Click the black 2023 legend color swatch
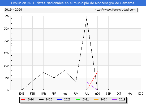Image resolution: width=146 pixels, height=106 pixels. pyautogui.click(x=41, y=100)
